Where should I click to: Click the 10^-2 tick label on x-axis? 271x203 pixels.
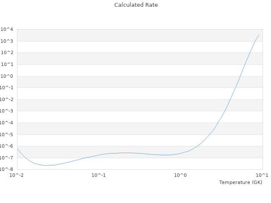pos(17,175)
